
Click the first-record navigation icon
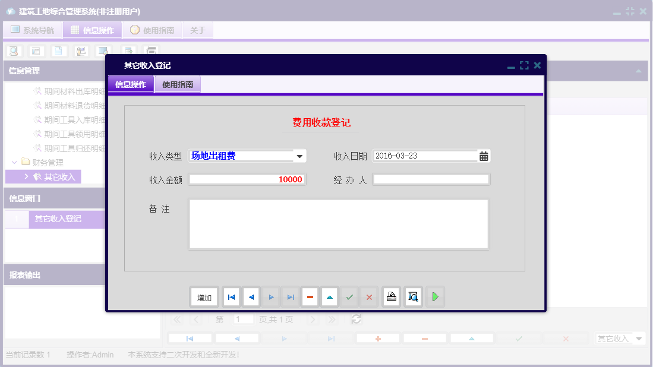(x=231, y=296)
